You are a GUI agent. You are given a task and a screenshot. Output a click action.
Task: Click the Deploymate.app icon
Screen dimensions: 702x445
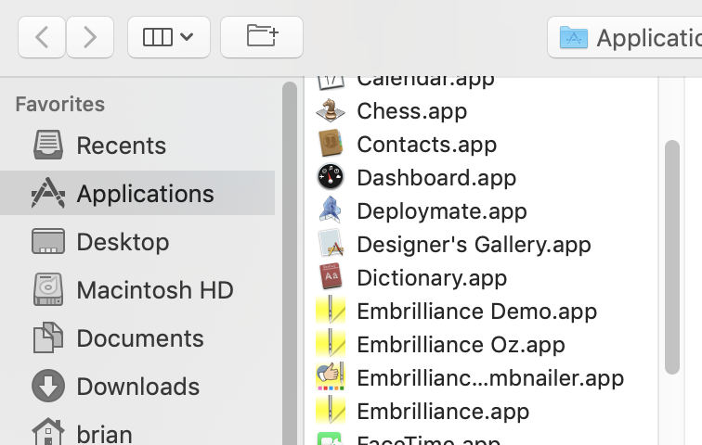(331, 211)
